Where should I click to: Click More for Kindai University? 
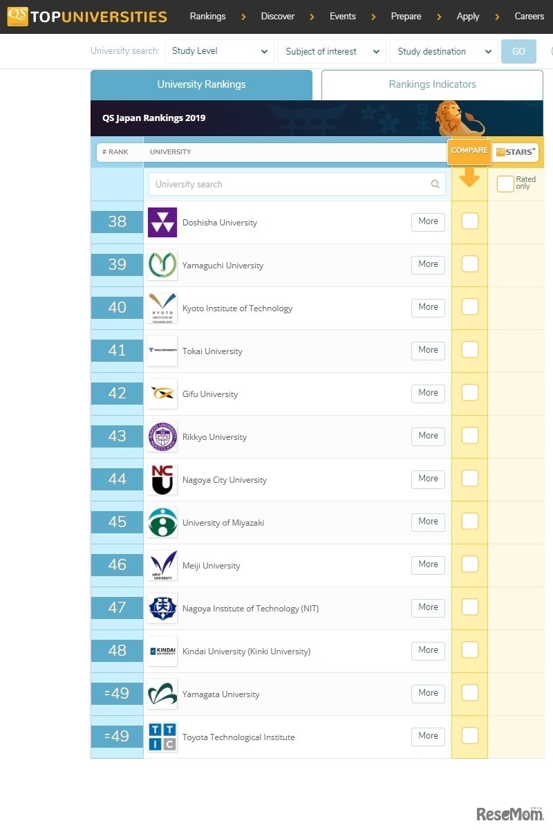tap(428, 650)
